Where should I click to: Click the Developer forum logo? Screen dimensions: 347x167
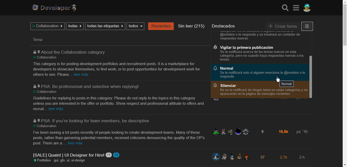click(54, 8)
